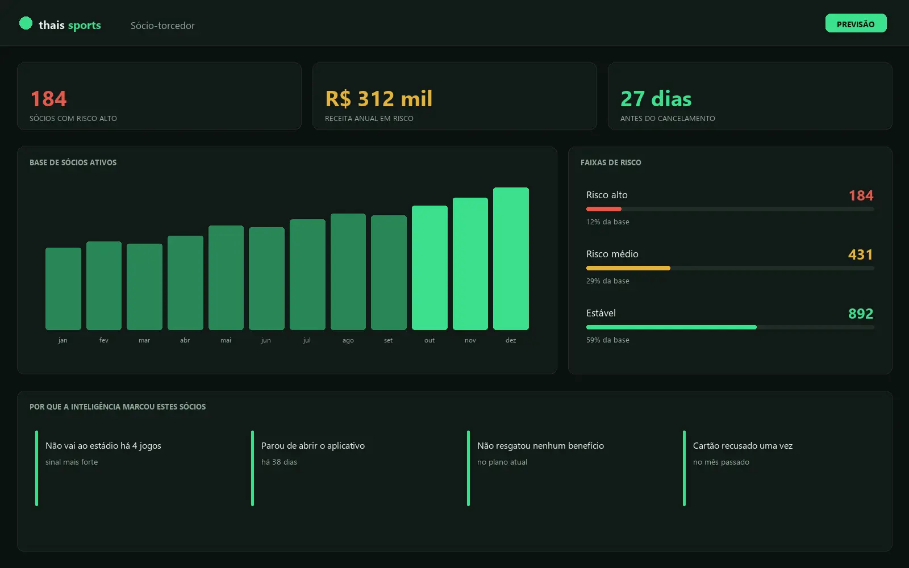Select the Estável label
Screen dimensions: 909x568
(601, 313)
